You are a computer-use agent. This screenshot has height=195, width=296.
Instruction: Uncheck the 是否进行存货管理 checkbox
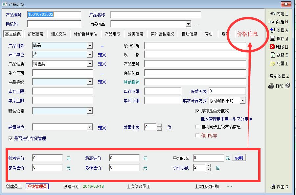11,139
